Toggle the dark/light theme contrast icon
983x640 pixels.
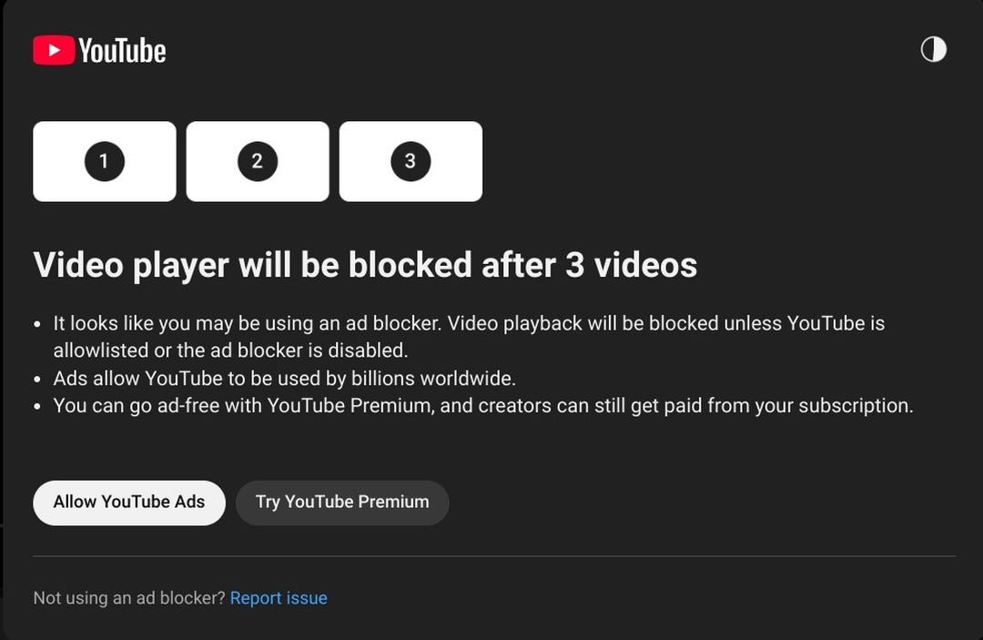[x=934, y=49]
